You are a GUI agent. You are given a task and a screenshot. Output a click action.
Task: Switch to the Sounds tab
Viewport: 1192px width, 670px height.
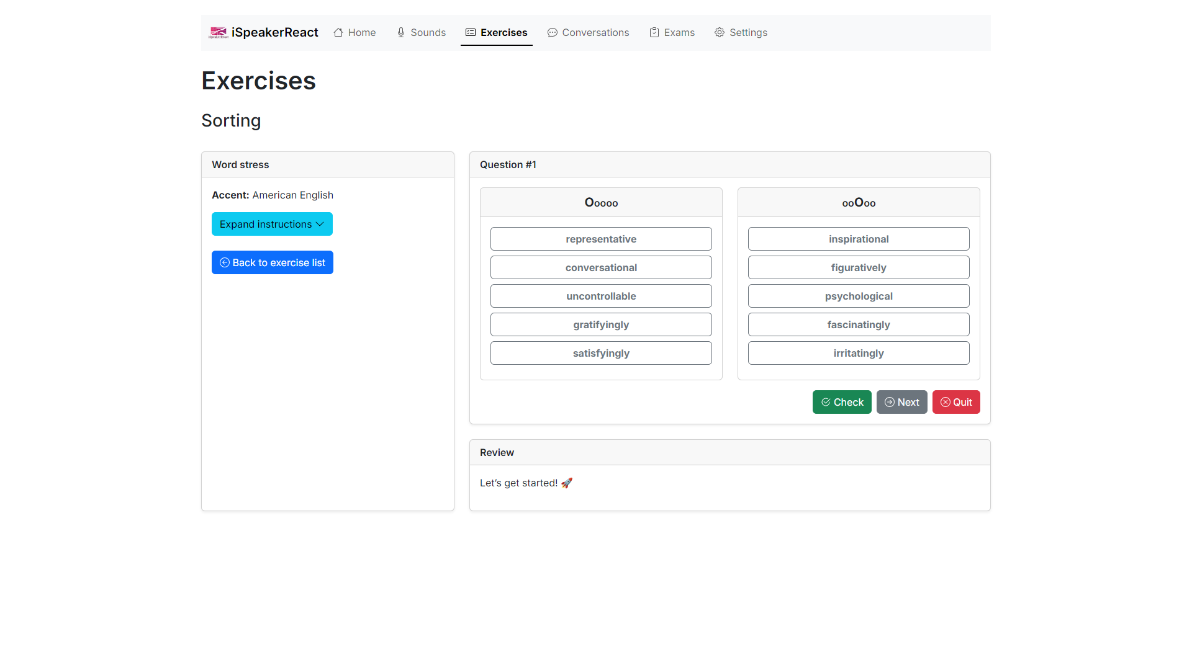coord(422,32)
